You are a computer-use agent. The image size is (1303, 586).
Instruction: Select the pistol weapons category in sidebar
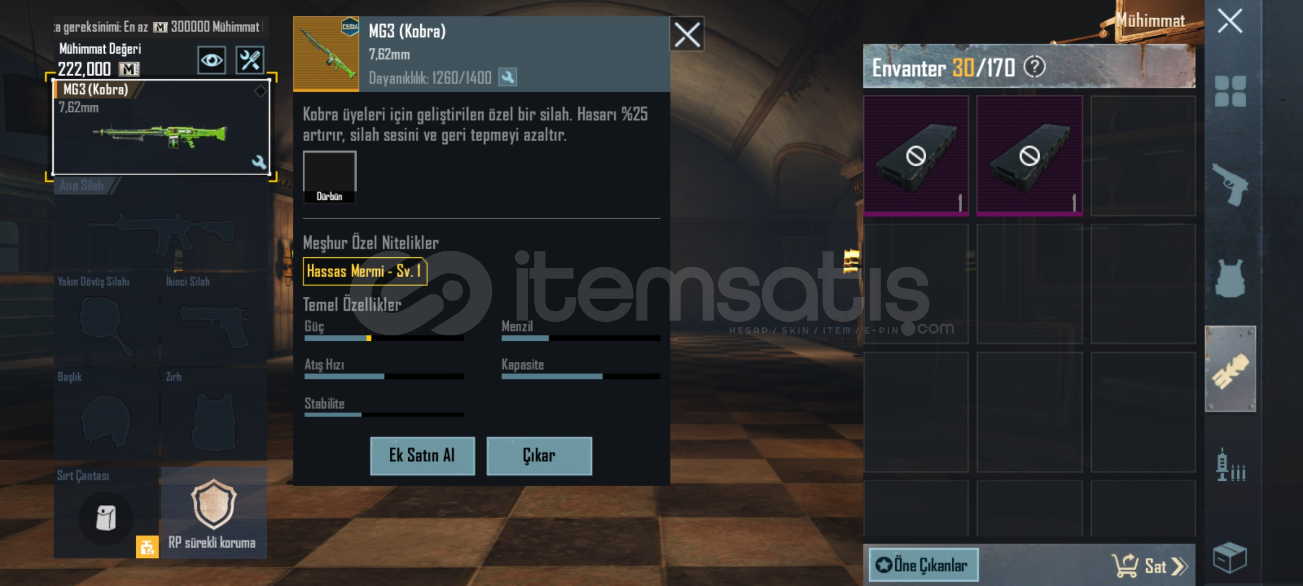1230,184
